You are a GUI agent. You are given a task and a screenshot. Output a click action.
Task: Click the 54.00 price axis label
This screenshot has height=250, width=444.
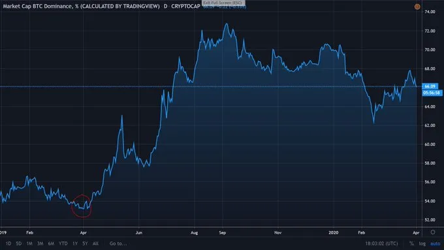(x=430, y=201)
